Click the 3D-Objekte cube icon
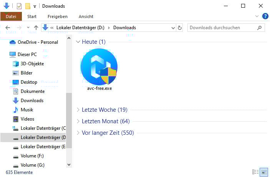 tap(16, 64)
